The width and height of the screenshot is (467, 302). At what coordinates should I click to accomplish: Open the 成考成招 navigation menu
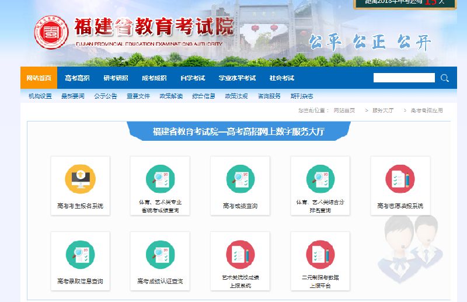[154, 78]
